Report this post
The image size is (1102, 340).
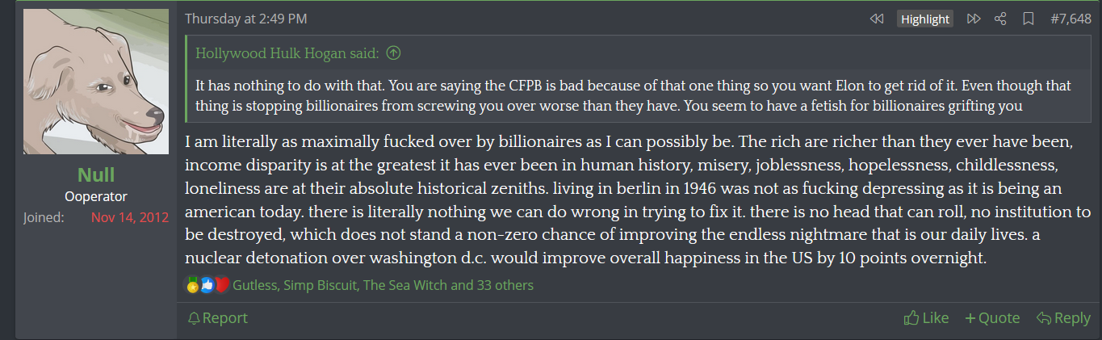point(217,318)
